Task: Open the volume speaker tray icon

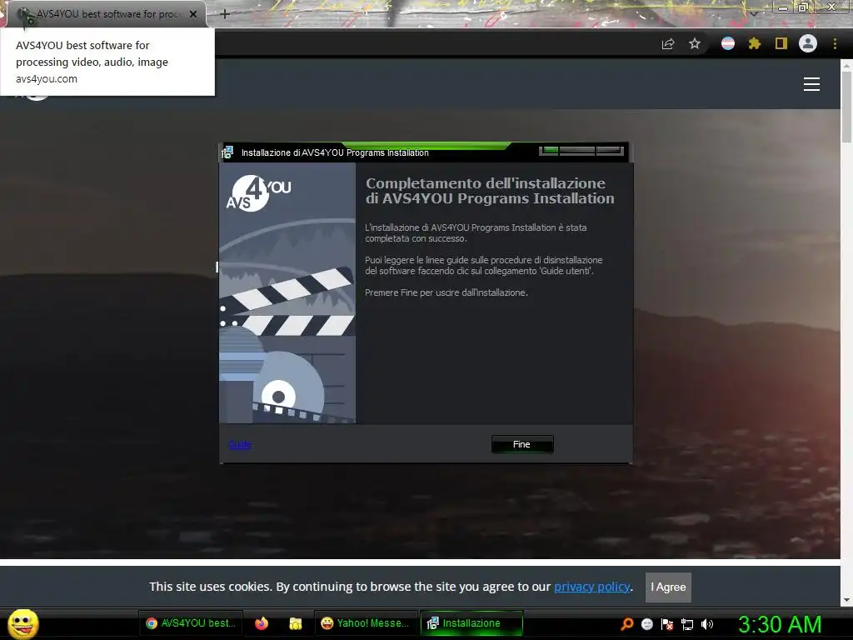Action: pos(707,624)
